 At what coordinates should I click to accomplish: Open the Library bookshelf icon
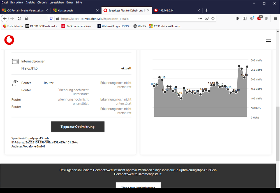[x=237, y=18]
